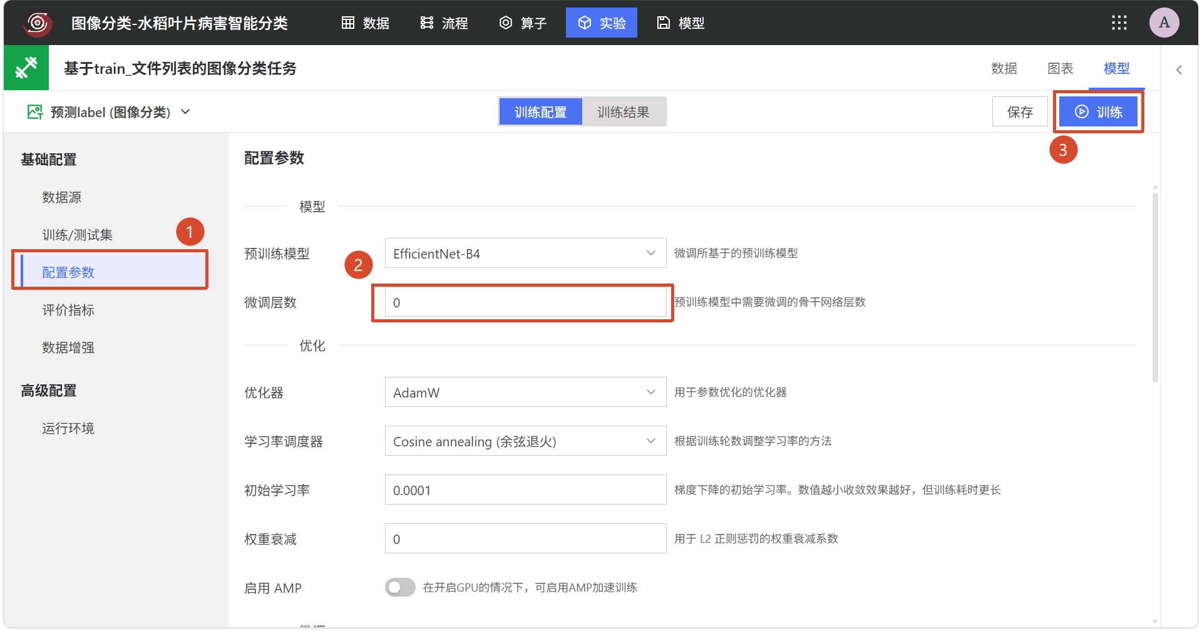Click the 初始学习率 input field
Screen dimensions: 1202x631
click(525, 490)
